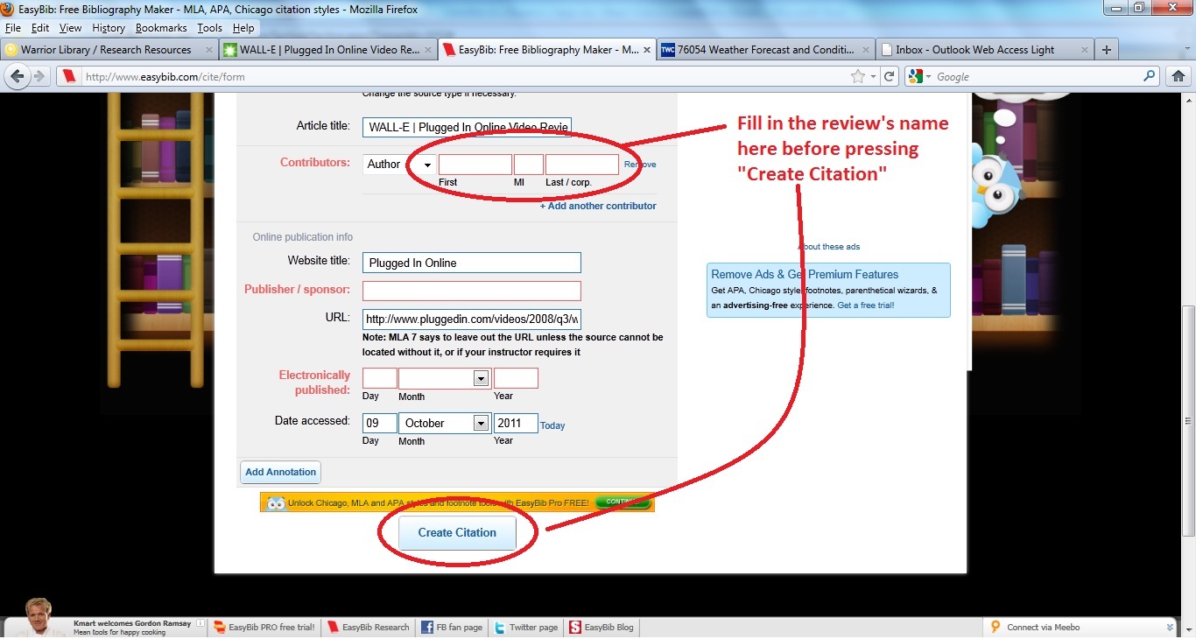This screenshot has width=1196, height=639.
Task: Open the Help menu
Action: coord(243,28)
